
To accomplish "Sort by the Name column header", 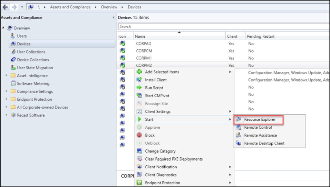I will (x=179, y=36).
